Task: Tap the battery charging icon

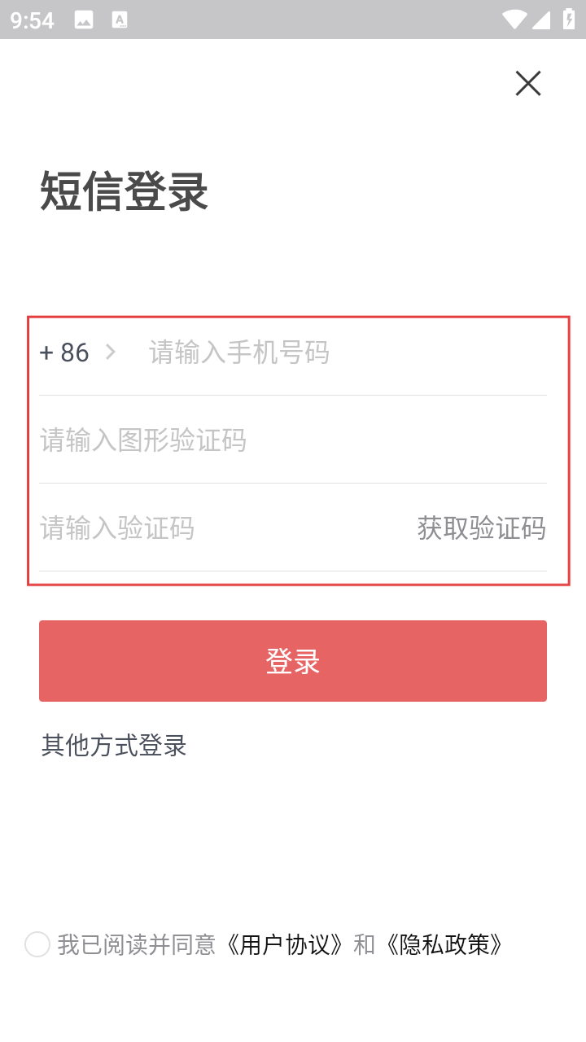Action: pos(569,20)
